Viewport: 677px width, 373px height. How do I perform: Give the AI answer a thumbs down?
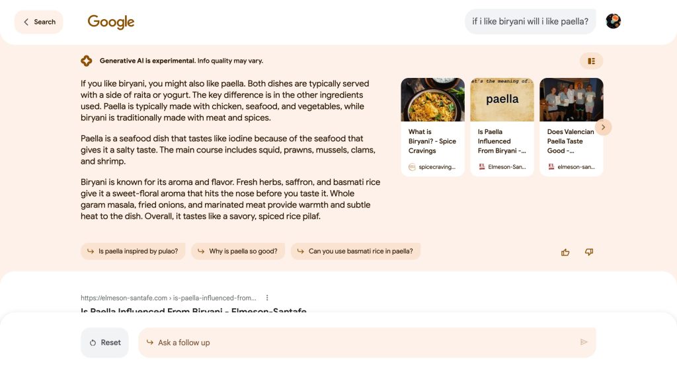coord(589,252)
